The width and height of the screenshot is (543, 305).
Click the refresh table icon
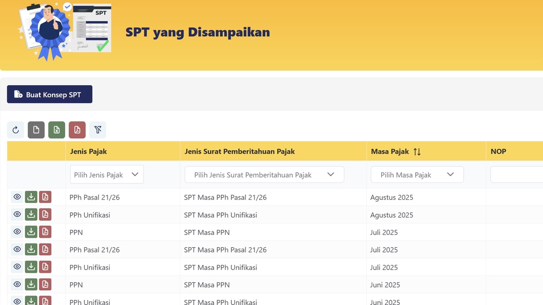tap(16, 130)
